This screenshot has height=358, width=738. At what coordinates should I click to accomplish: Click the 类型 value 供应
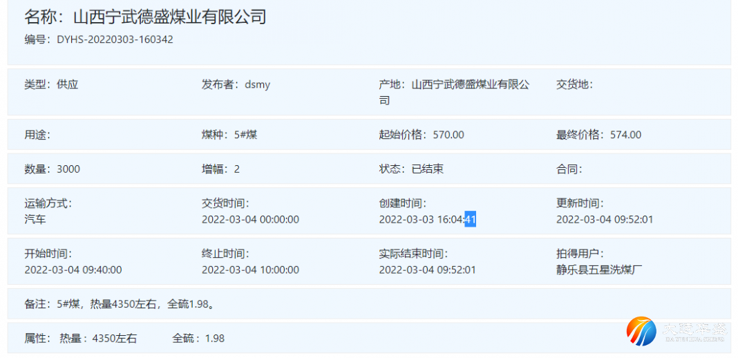(x=68, y=84)
